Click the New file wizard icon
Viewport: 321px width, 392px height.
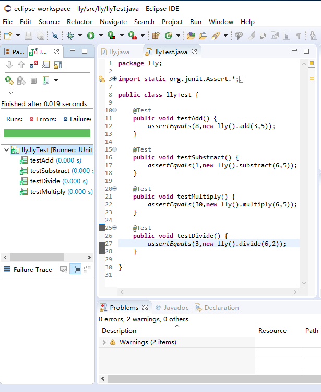point(8,36)
